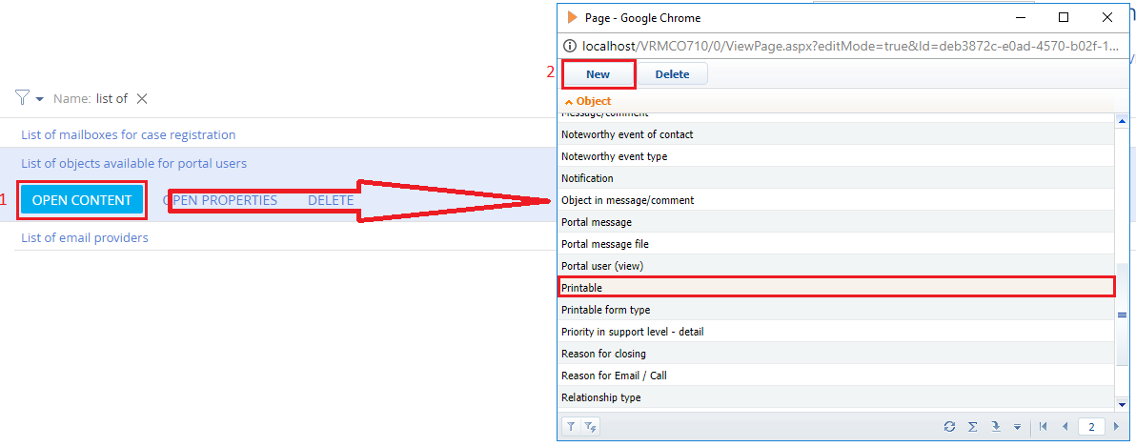
Task: Go to previous page of the grid
Action: (1064, 427)
